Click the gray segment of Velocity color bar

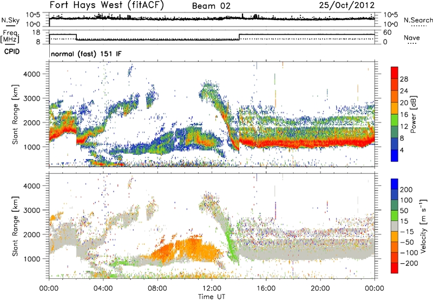[395, 226]
